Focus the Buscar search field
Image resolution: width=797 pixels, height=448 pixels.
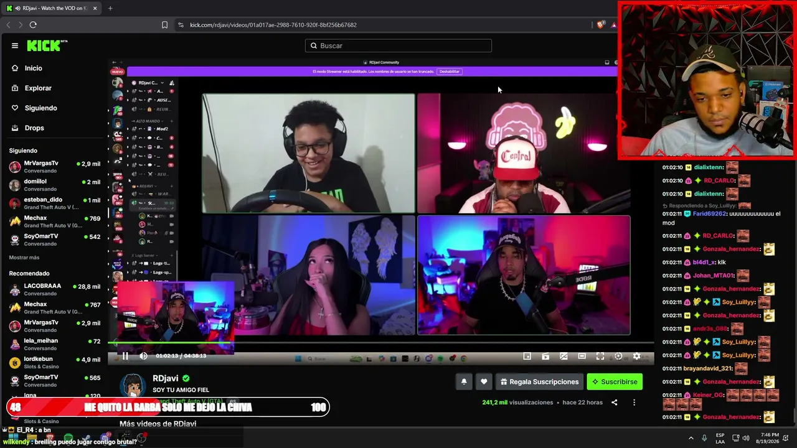398,45
